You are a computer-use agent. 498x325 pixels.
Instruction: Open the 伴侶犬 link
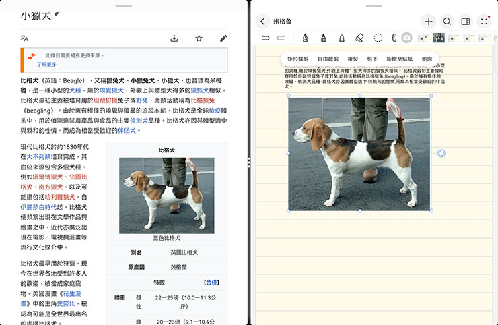point(127,131)
